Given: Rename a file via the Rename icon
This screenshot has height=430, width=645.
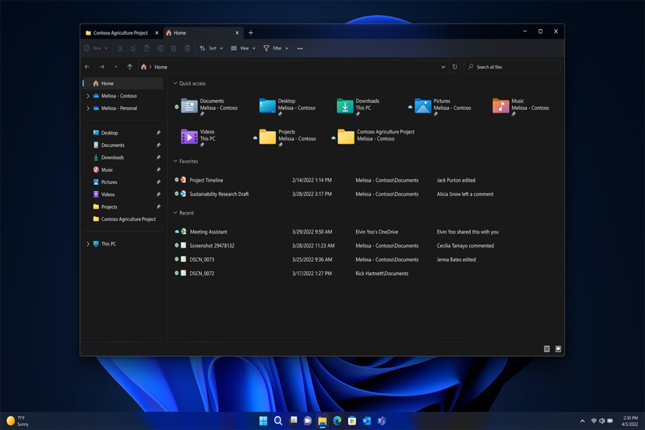Looking at the screenshot, I should coord(160,48).
